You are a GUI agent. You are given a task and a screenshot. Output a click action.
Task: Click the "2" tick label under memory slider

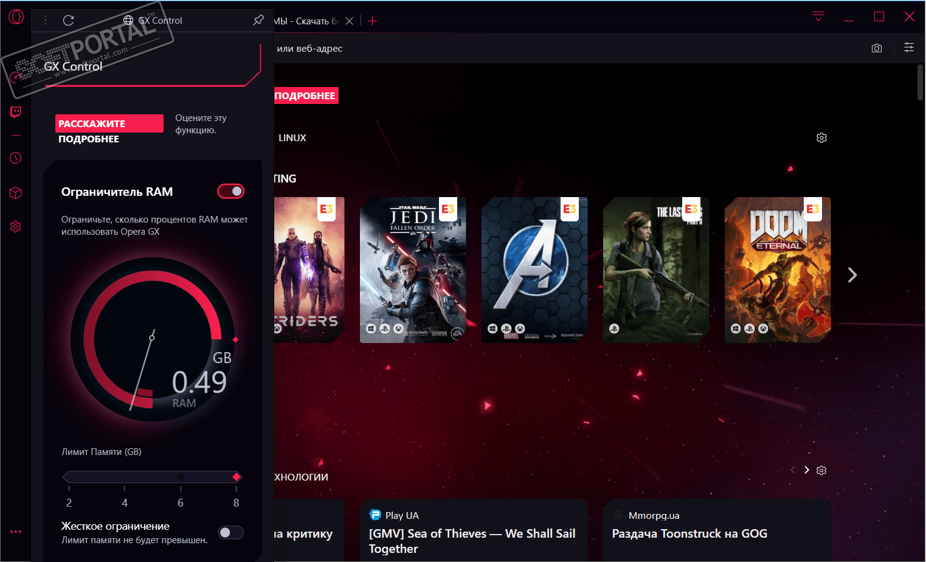(69, 503)
